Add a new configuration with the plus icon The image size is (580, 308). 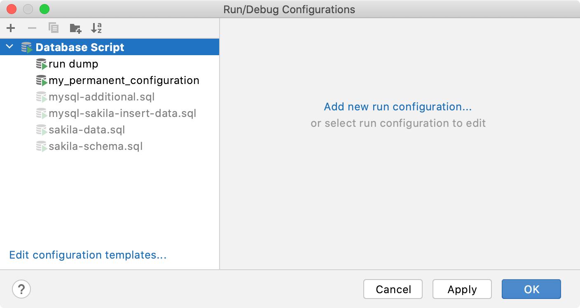[11, 28]
